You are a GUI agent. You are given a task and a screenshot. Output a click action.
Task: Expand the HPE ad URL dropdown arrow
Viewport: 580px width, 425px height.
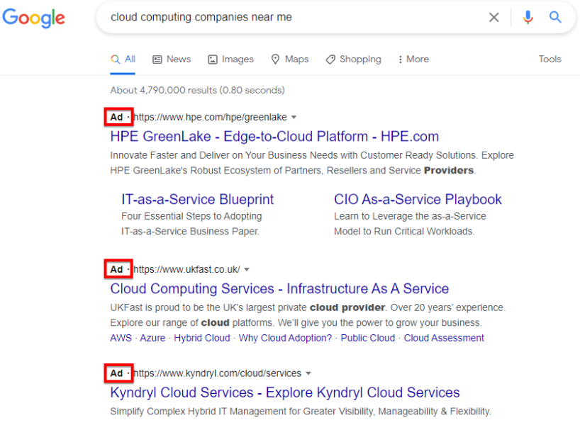(294, 117)
